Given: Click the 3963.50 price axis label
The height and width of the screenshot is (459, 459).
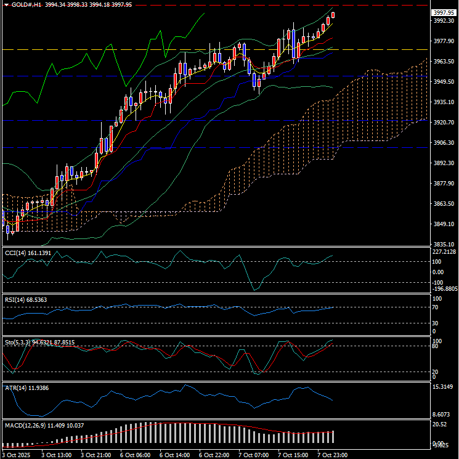Looking at the screenshot, I should 444,62.
